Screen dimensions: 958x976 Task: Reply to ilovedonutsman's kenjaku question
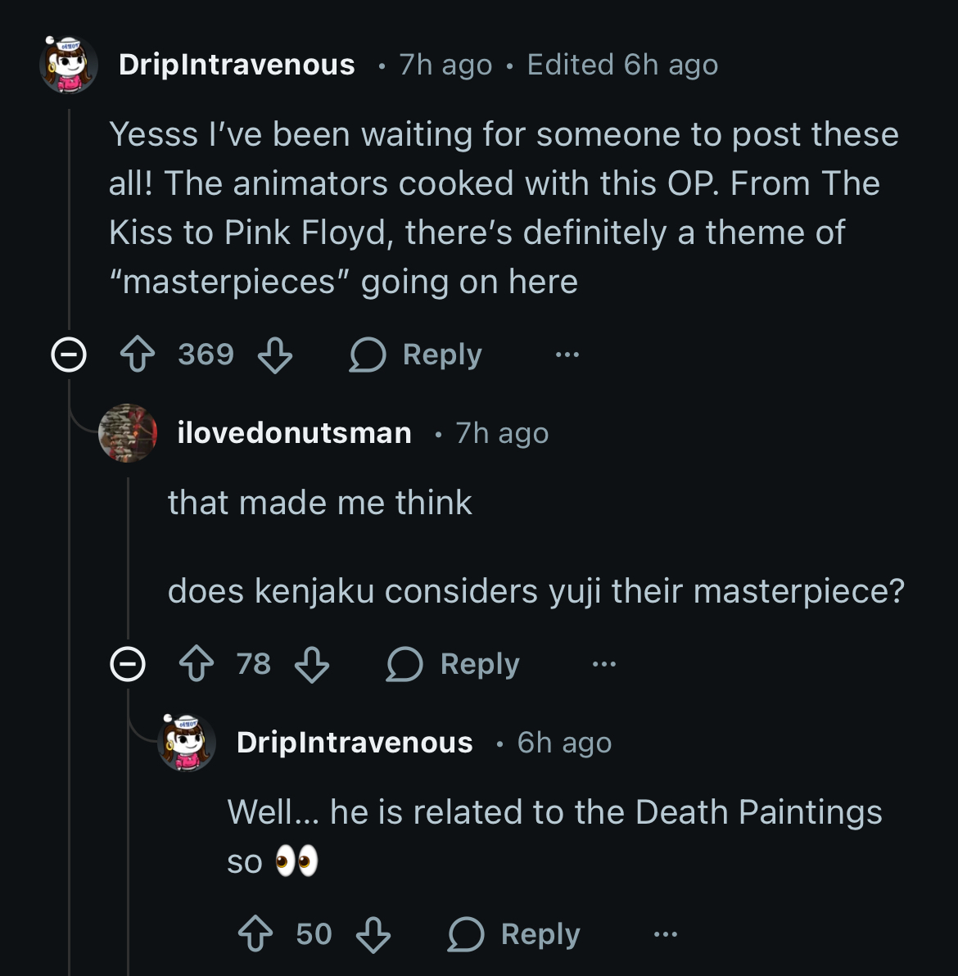point(454,664)
